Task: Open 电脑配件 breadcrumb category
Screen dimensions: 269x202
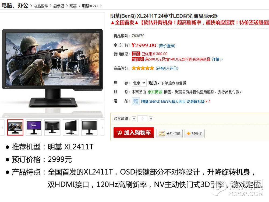Action: [x=41, y=6]
